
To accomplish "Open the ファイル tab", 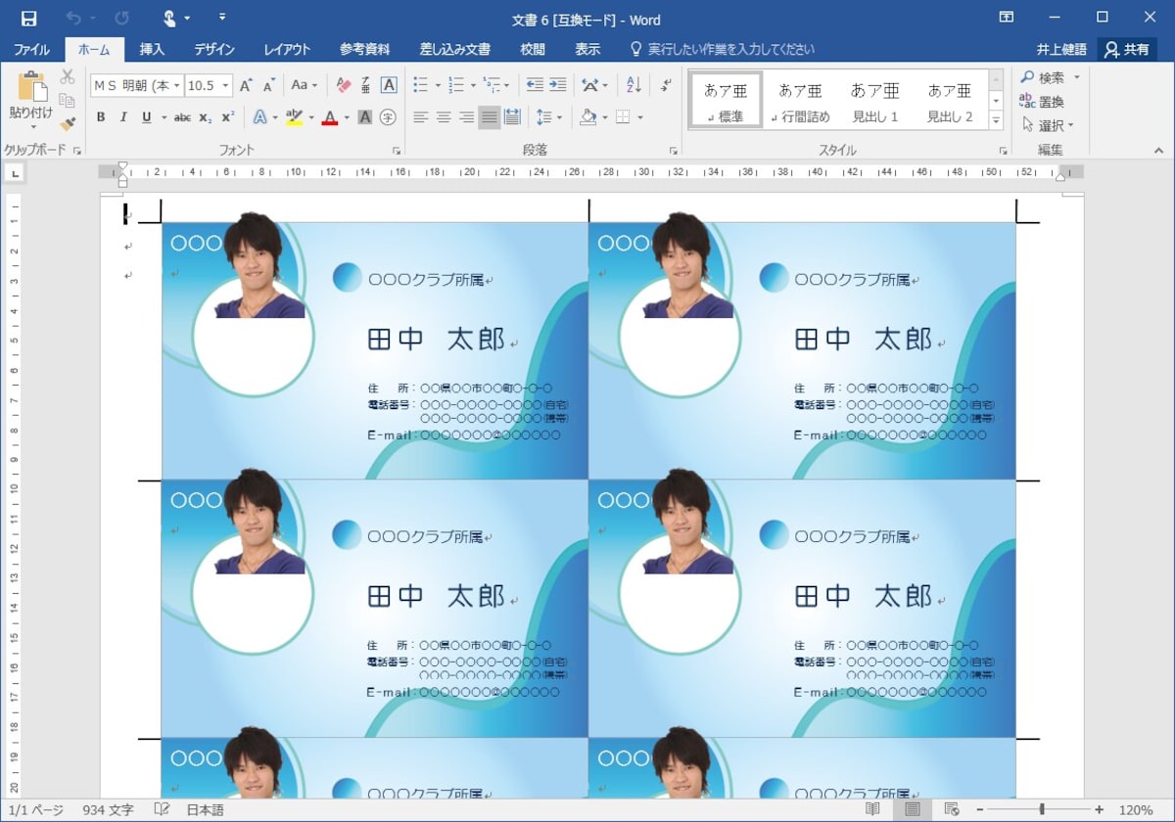I will coord(31,49).
